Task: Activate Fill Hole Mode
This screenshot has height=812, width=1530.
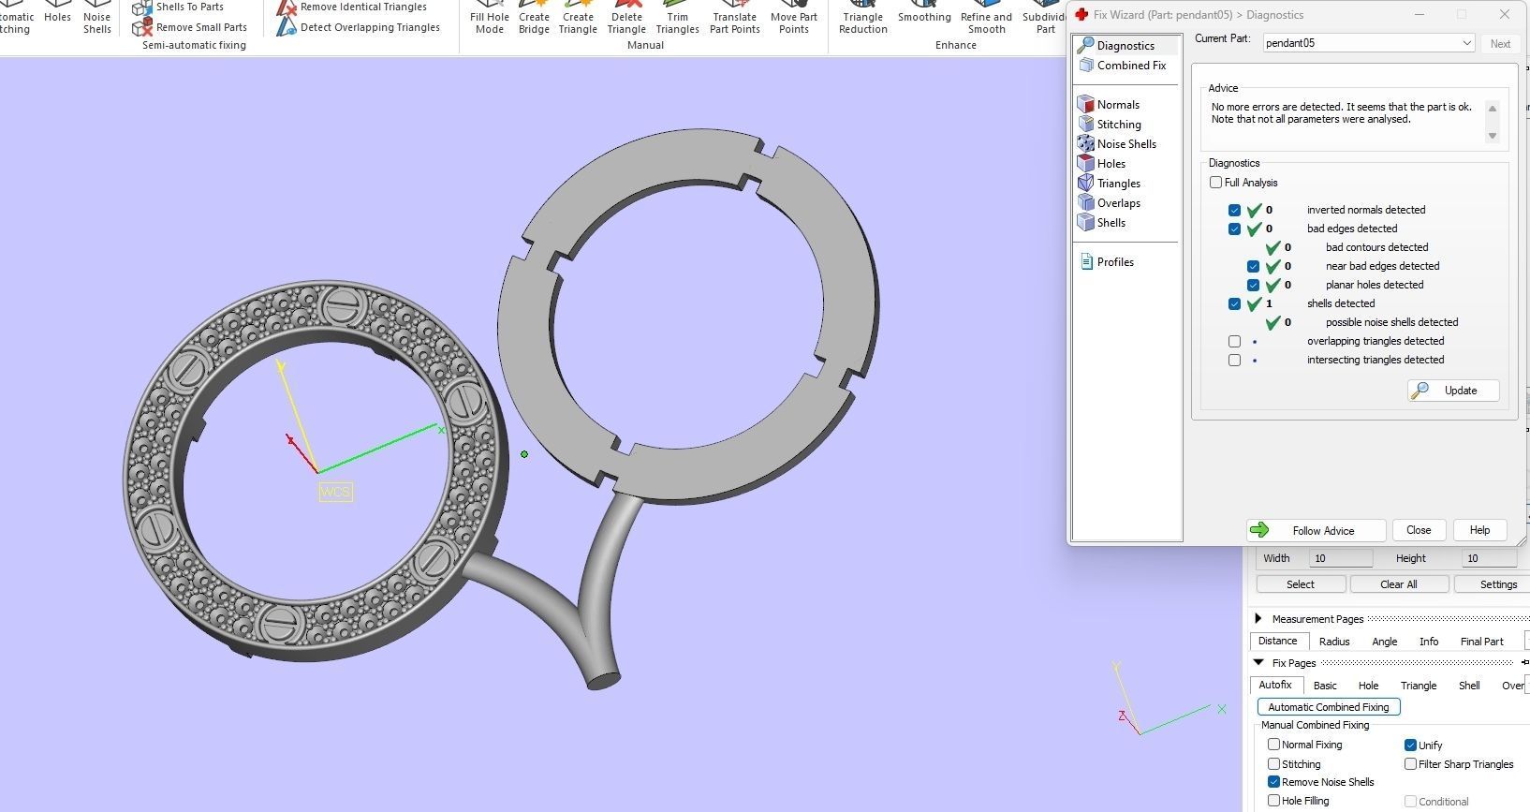Action: (490, 18)
